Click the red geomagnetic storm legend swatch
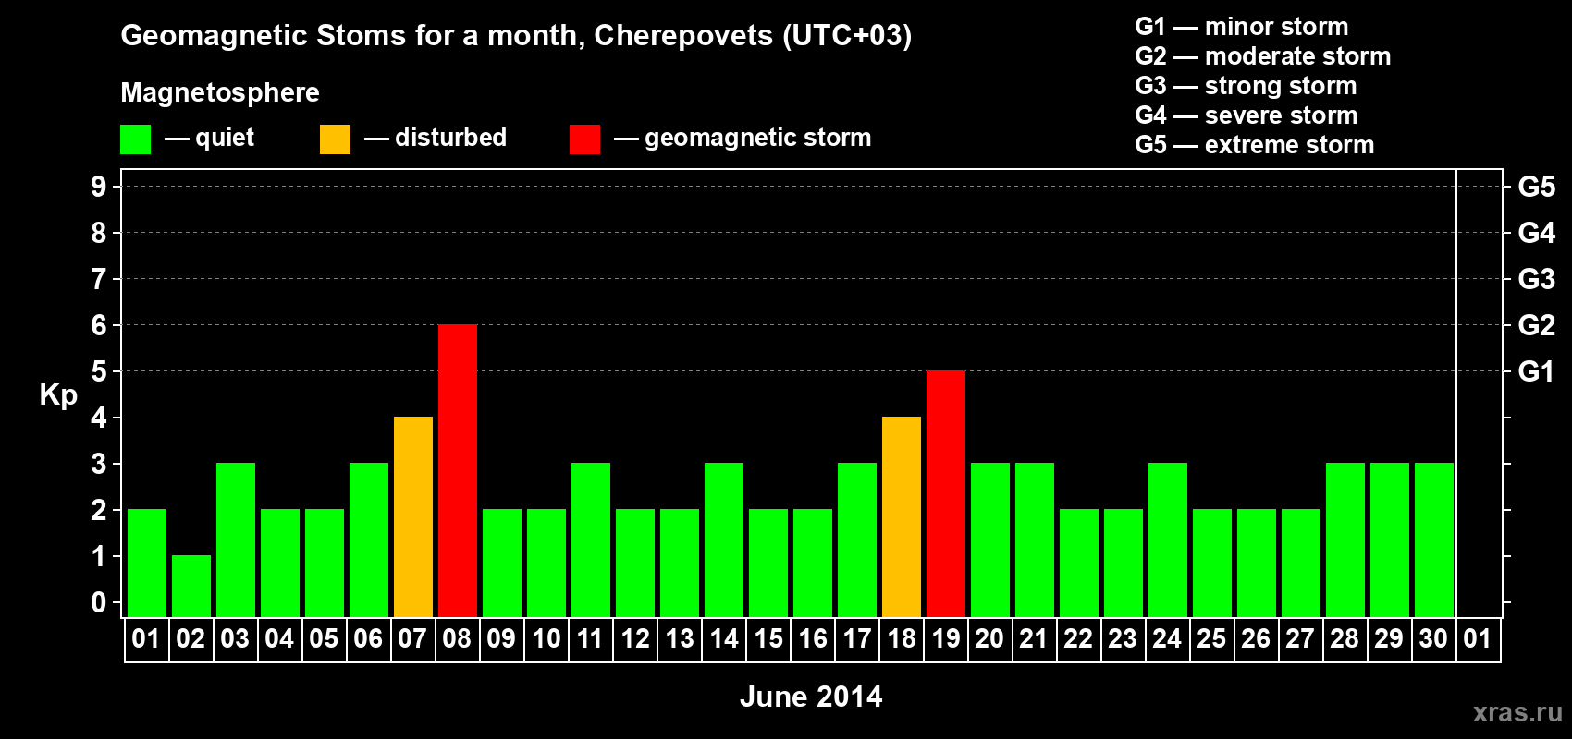 pyautogui.click(x=584, y=139)
